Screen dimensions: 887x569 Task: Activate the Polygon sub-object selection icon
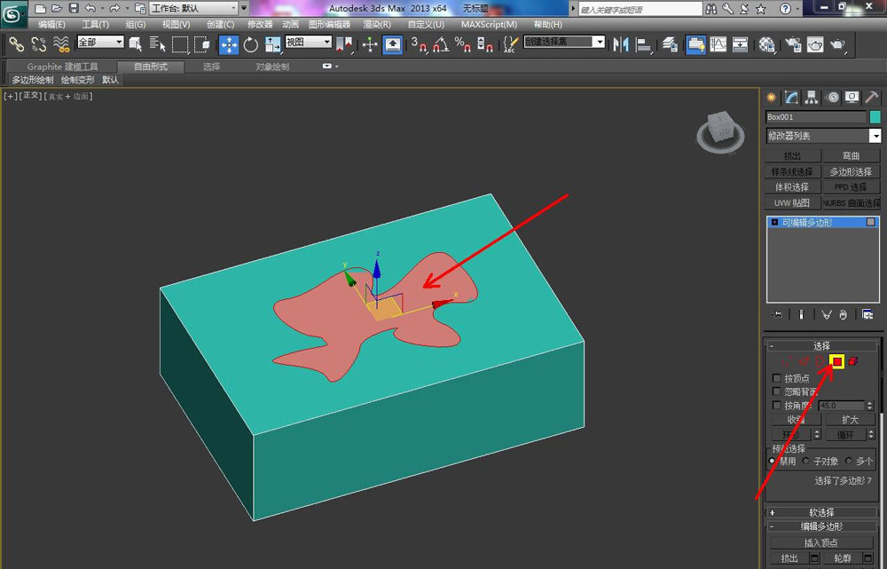836,361
